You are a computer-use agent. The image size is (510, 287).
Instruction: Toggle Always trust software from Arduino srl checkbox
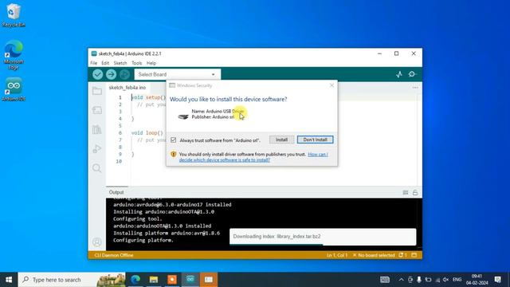tap(174, 140)
